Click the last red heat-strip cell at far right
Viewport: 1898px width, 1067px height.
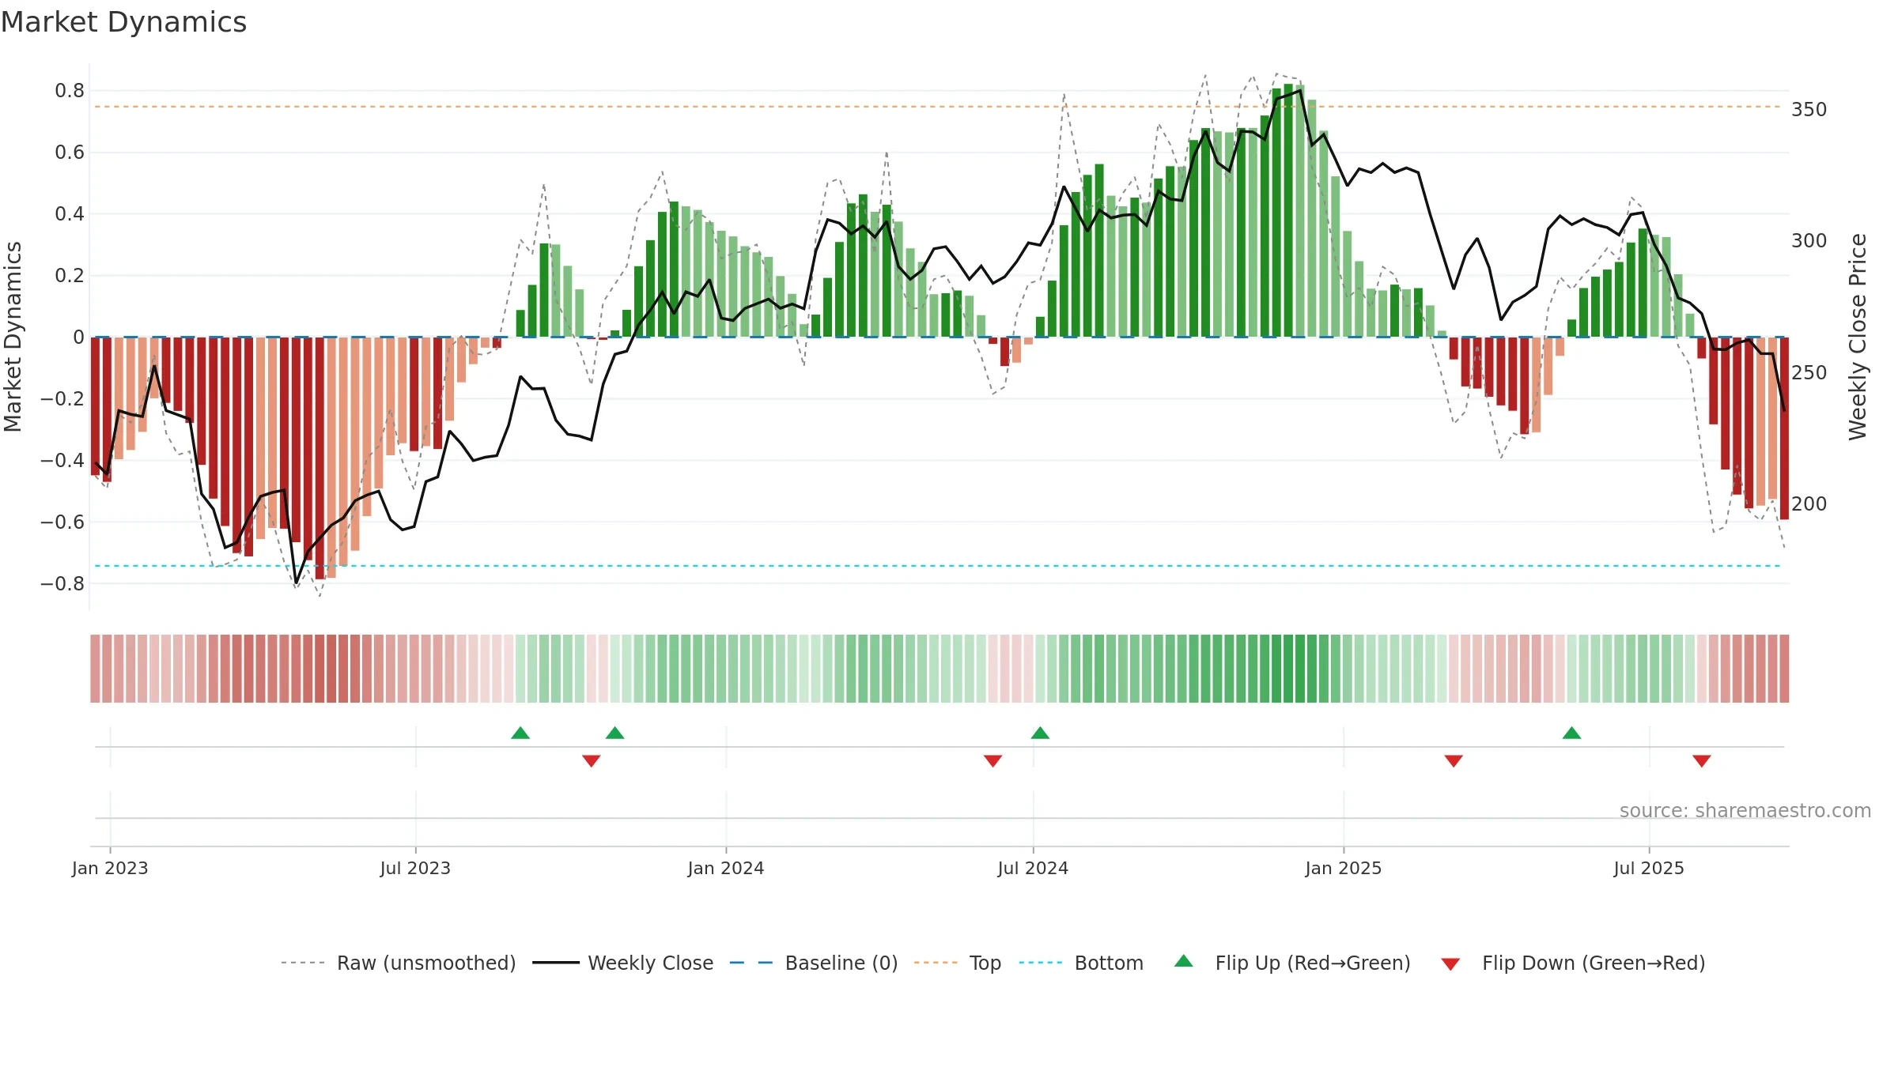coord(1784,669)
